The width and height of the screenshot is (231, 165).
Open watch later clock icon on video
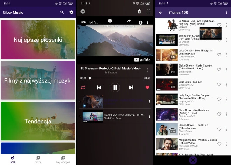(x=110, y=21)
